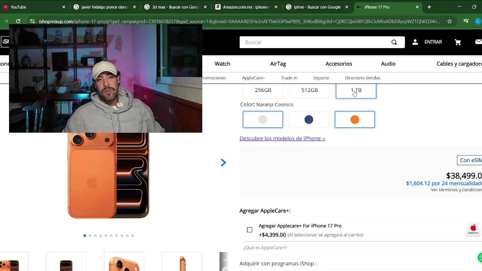Screen dimensions: 482x271
Task: Close the YouTube tab
Action: click(x=64, y=7)
